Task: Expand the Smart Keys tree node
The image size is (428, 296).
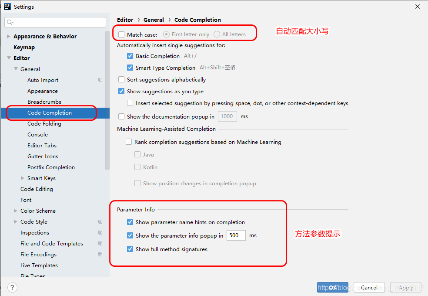Action: (x=22, y=178)
